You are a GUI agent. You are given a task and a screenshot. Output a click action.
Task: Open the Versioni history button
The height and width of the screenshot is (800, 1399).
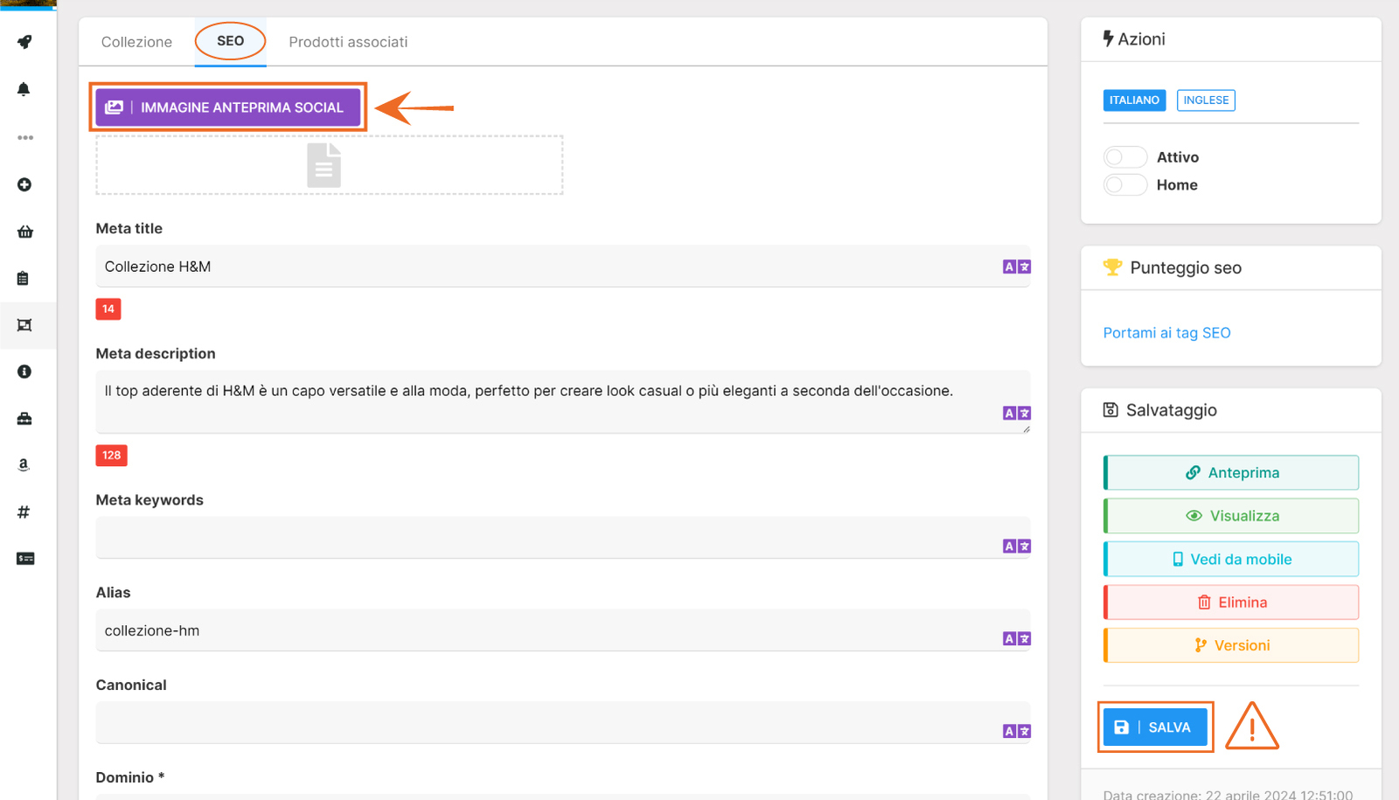[x=1231, y=645]
